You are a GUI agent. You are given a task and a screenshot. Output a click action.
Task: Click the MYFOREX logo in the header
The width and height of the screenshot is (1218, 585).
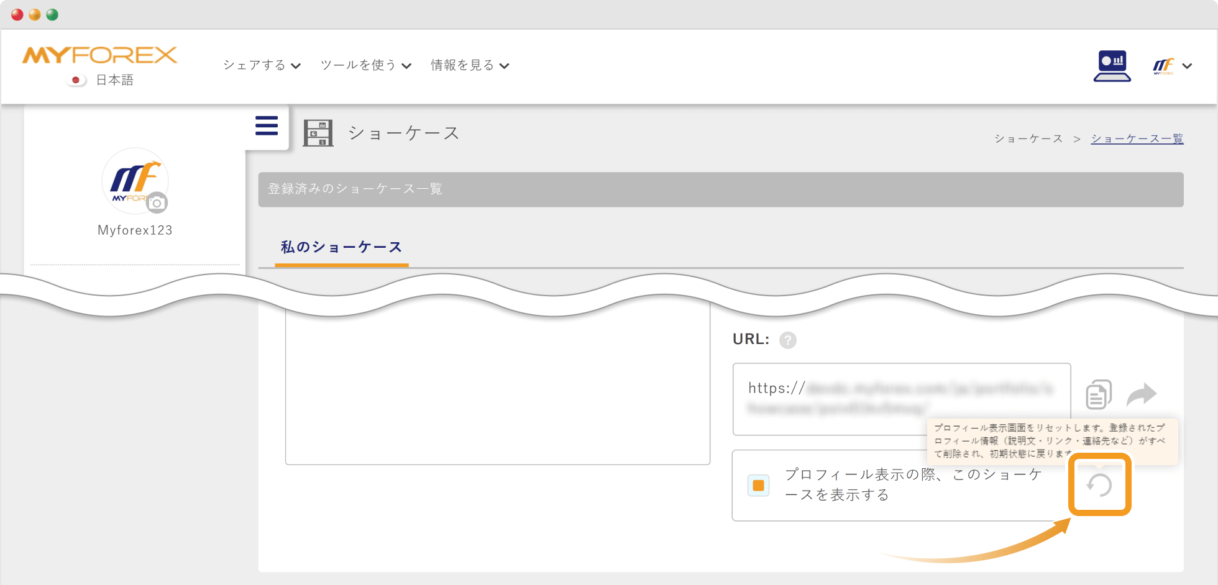[x=98, y=55]
